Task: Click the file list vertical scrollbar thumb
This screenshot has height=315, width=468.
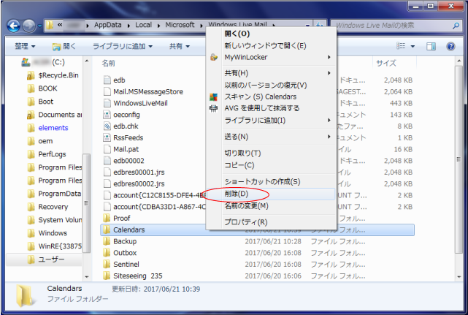Action: pos(459,159)
